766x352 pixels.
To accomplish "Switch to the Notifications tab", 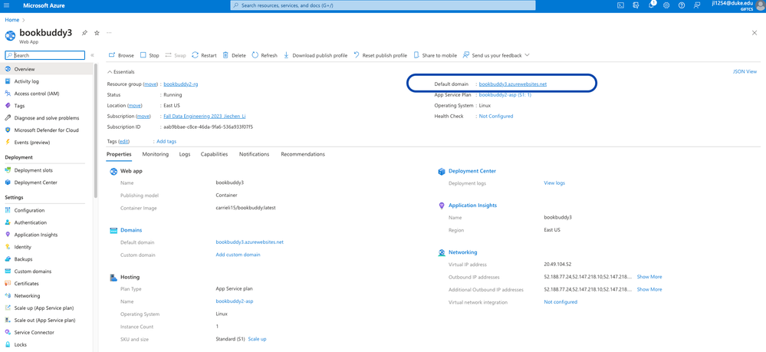I will pyautogui.click(x=254, y=154).
